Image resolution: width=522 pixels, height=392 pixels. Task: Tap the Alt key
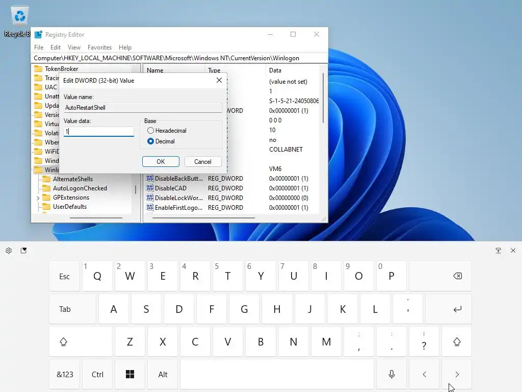[x=163, y=374]
